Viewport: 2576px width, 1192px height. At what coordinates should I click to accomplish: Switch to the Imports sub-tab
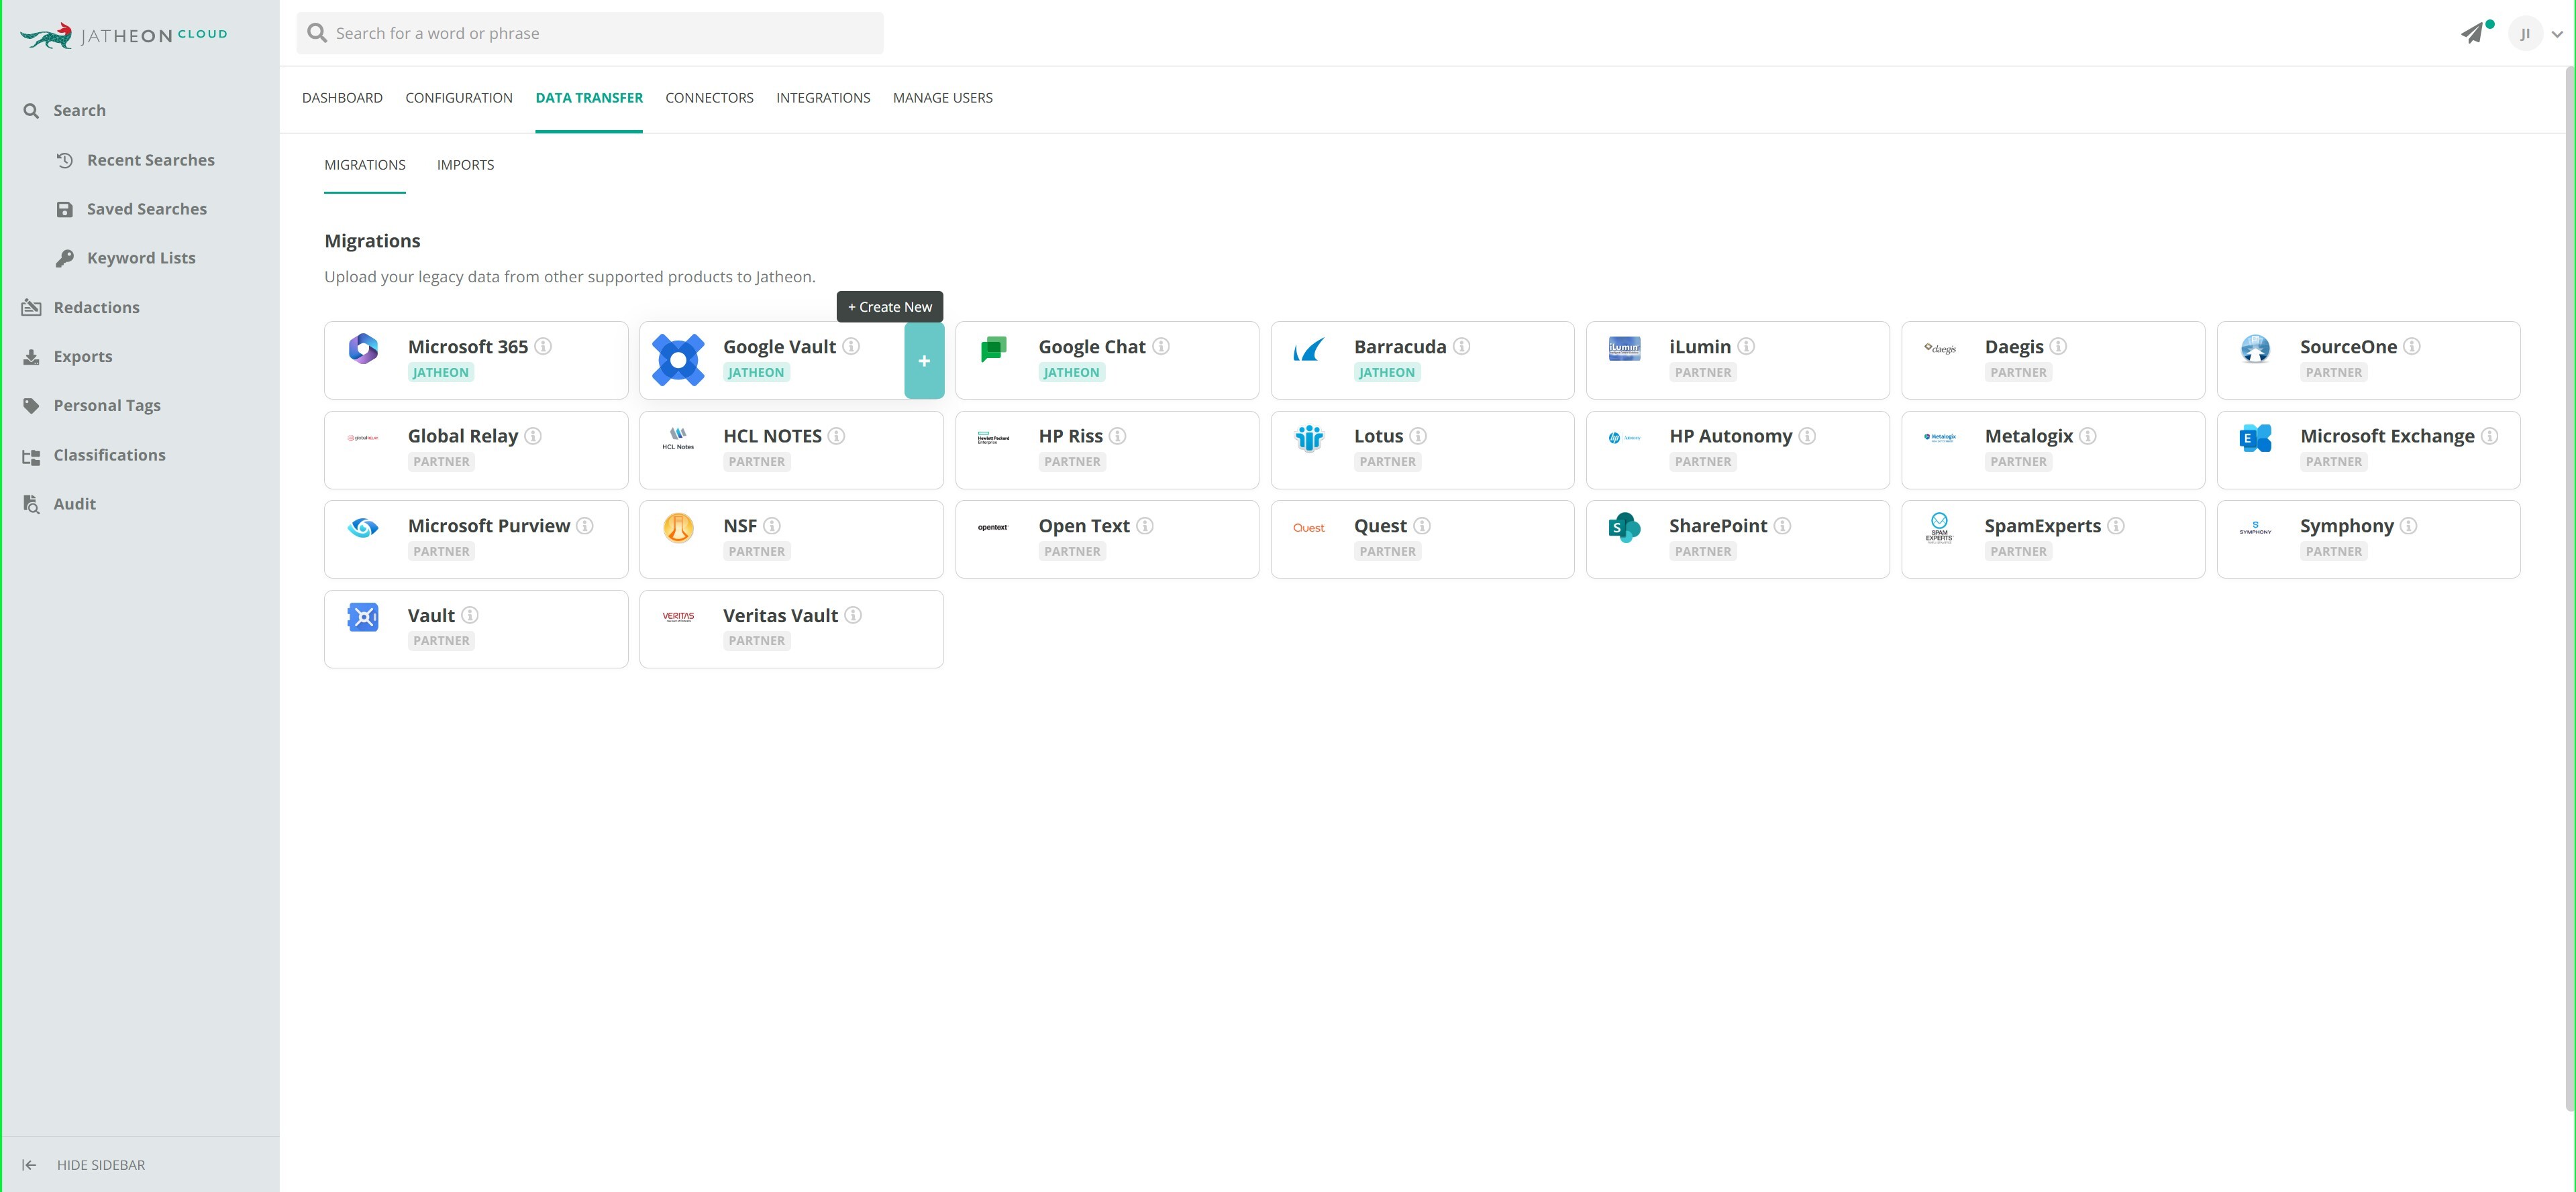[x=465, y=165]
